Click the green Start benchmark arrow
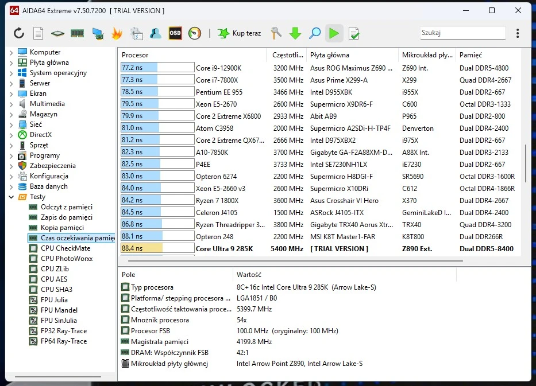Viewport: 536px width, 386px height. pyautogui.click(x=334, y=33)
